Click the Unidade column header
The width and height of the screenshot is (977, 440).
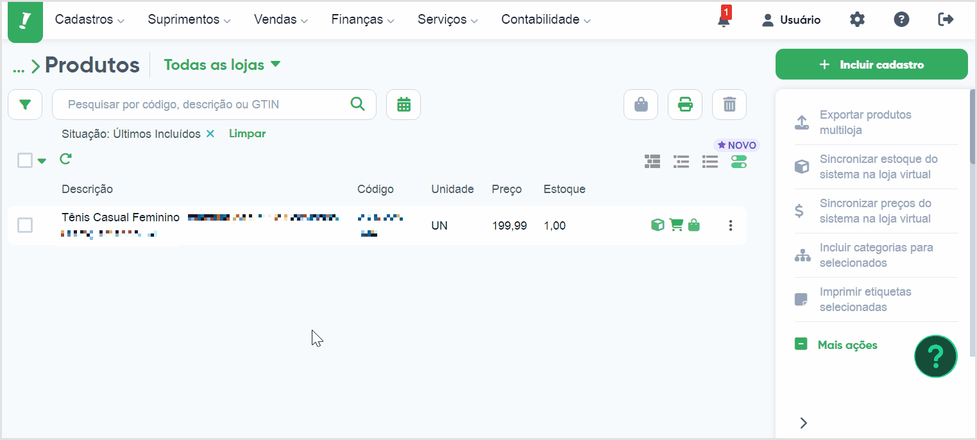point(452,189)
